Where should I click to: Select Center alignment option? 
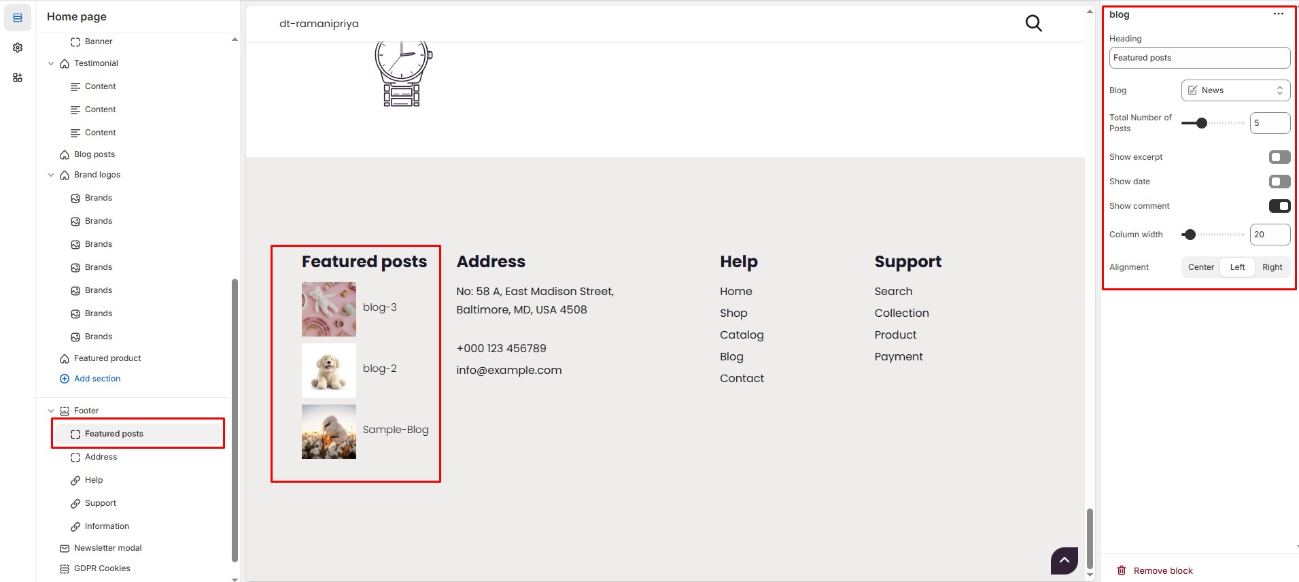1200,267
